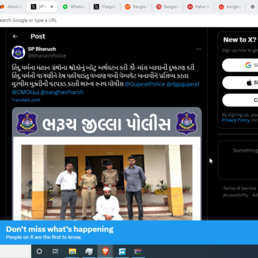Open the SP Bharuch display name link
The image size is (258, 258).
42,49
